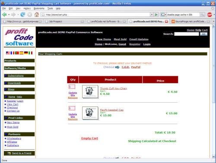Click Software/Media sidebar heading
Screen dimensions: 216x163
click(19, 68)
